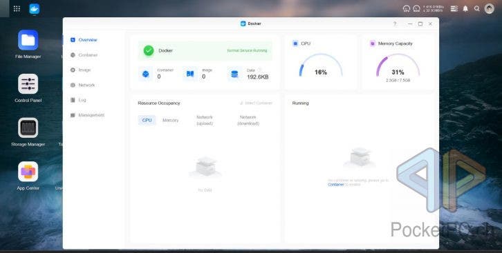Switch to the Memory resource tab
Image resolution: width=502 pixels, height=253 pixels.
170,120
